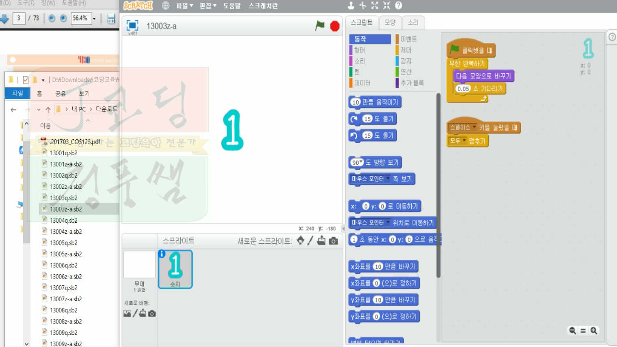The image size is (617, 347).
Task: Open the block help question mark tool
Action: [399, 6]
